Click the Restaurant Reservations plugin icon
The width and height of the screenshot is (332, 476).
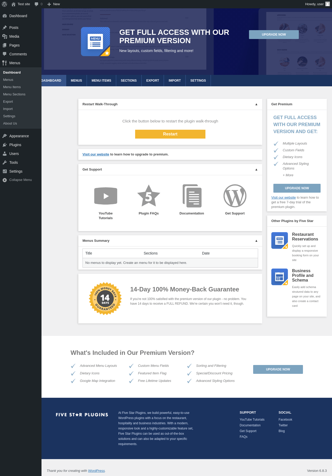click(x=280, y=240)
